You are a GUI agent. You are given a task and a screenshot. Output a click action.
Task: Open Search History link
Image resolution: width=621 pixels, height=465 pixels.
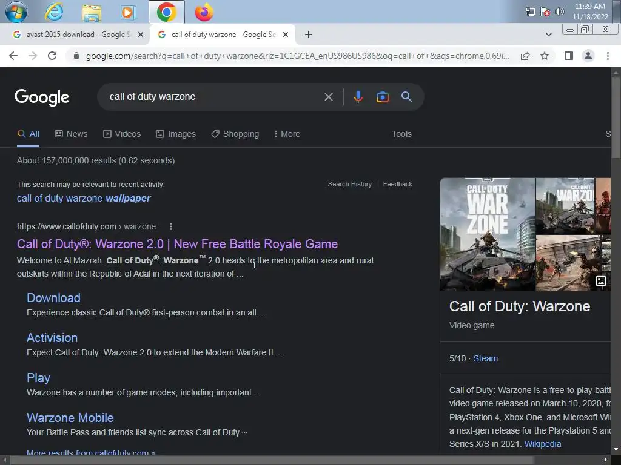click(x=350, y=184)
